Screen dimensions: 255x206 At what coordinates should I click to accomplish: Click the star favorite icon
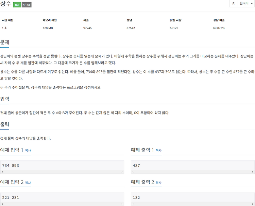(x=233, y=3)
